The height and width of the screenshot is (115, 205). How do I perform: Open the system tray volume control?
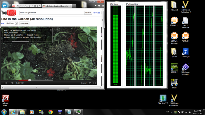(190, 112)
